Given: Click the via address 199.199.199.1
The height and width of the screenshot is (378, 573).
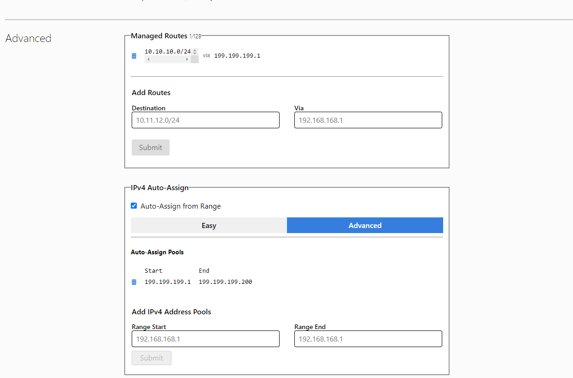Looking at the screenshot, I should 237,56.
